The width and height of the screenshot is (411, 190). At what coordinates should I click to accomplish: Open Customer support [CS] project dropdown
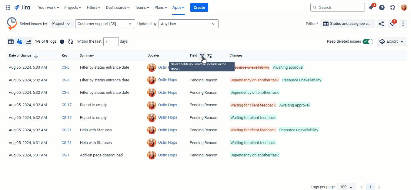(x=105, y=24)
